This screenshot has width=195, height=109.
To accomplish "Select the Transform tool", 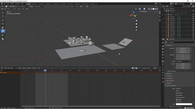I will click(x=3, y=31).
